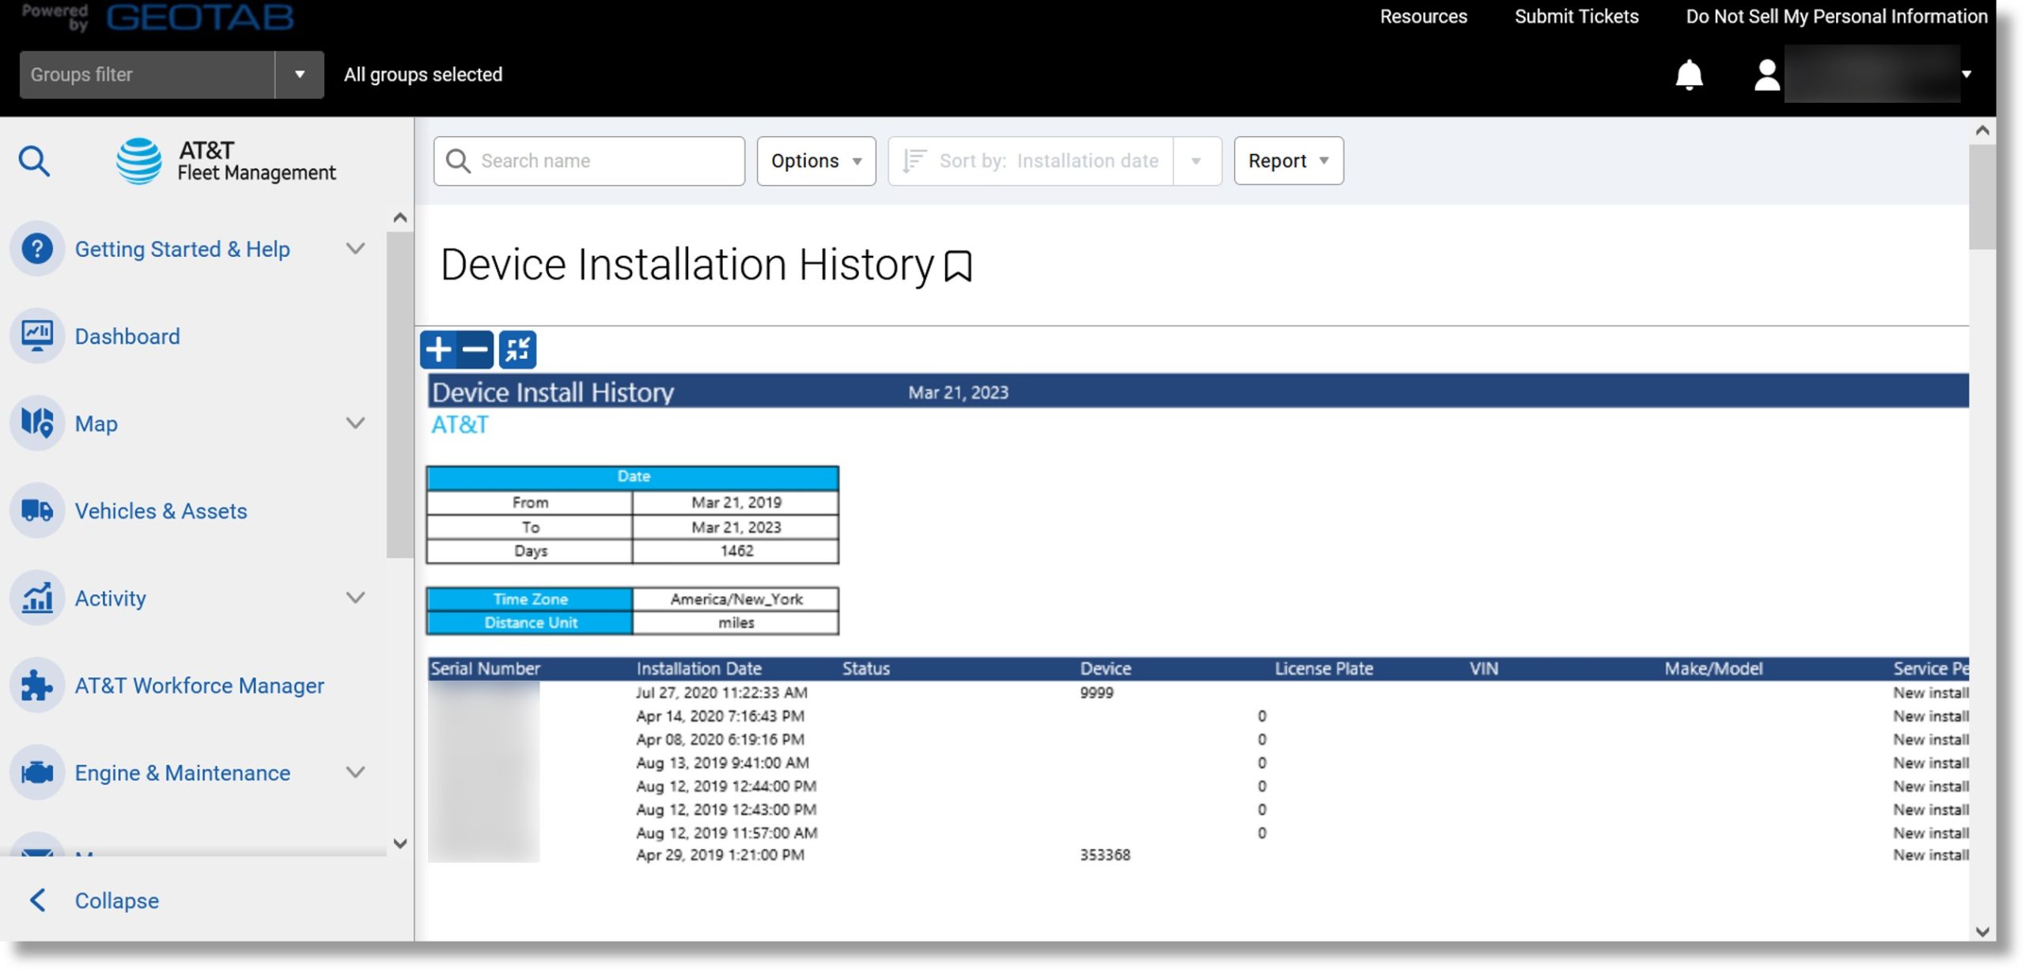Expand the Options dropdown menu

(815, 160)
